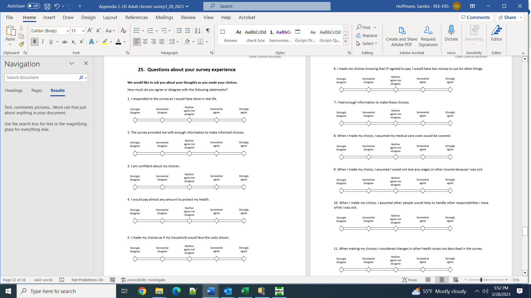The width and height of the screenshot is (531, 298).
Task: Toggle the AutoSave switch
Action: click(x=33, y=6)
